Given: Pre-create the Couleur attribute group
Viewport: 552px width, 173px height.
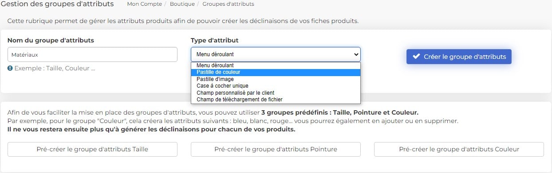Looking at the screenshot, I should click(x=459, y=149).
